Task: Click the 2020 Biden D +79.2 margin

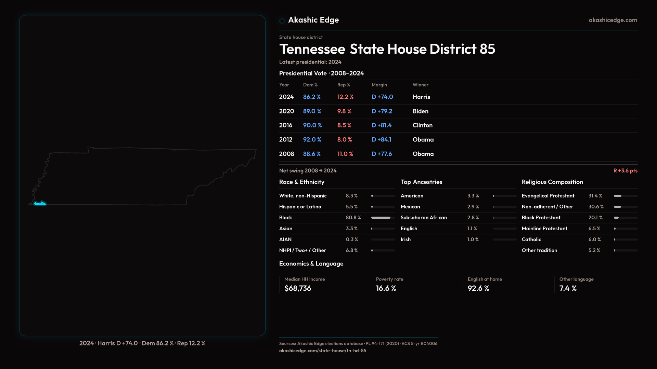Action: [x=382, y=111]
